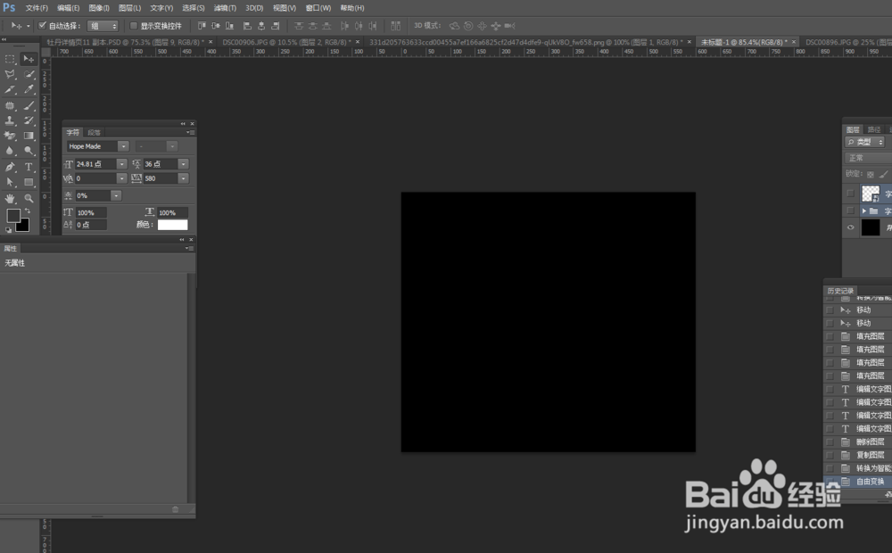This screenshot has width=892, height=553.
Task: Swap foreground and background colors
Action: (x=28, y=211)
